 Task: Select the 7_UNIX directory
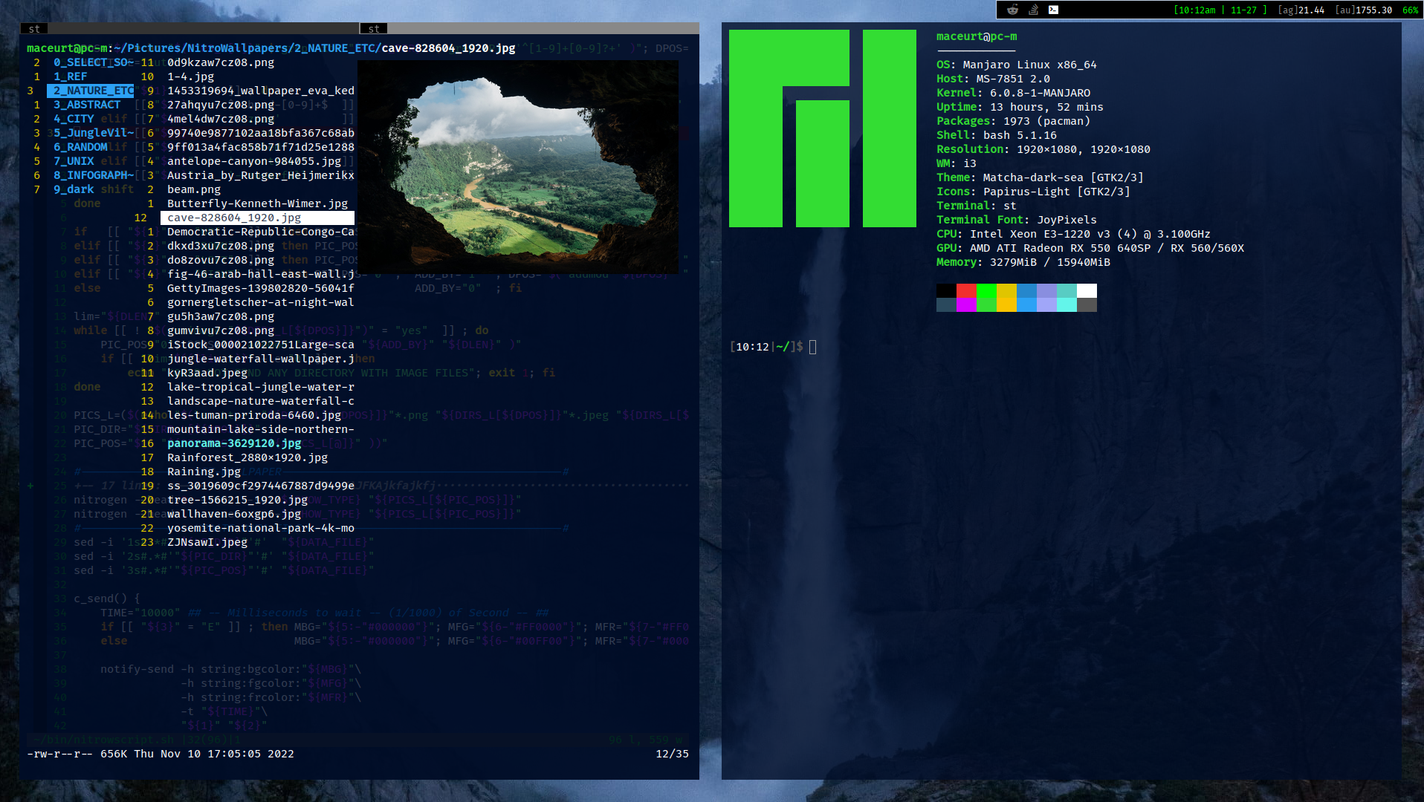point(74,161)
